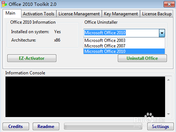
Task: Go to the Key Management tab
Action: click(121, 14)
